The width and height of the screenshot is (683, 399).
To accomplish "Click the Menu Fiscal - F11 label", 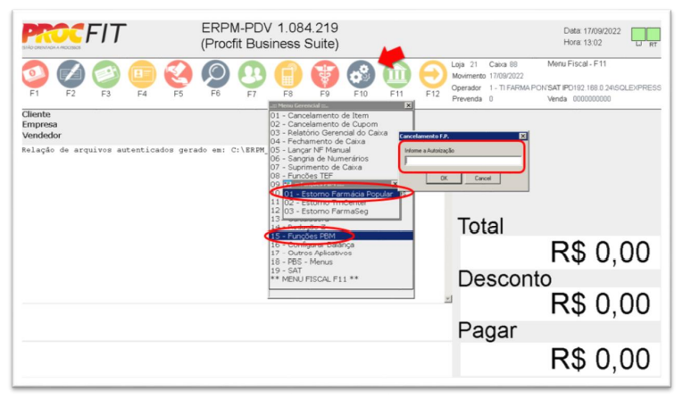I will (577, 64).
